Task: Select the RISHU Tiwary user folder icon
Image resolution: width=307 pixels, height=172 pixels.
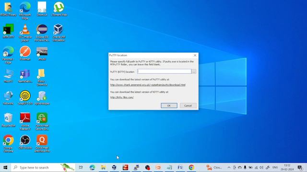Action: pyautogui.click(x=8, y=9)
